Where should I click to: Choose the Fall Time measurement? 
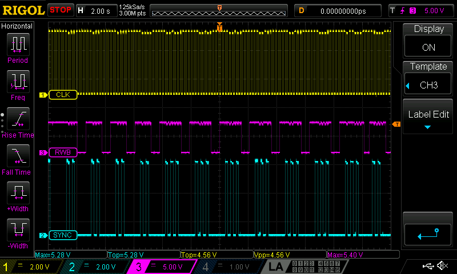coord(17,155)
